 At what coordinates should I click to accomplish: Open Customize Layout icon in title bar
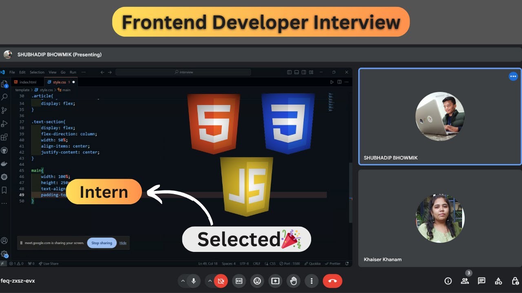(x=310, y=72)
